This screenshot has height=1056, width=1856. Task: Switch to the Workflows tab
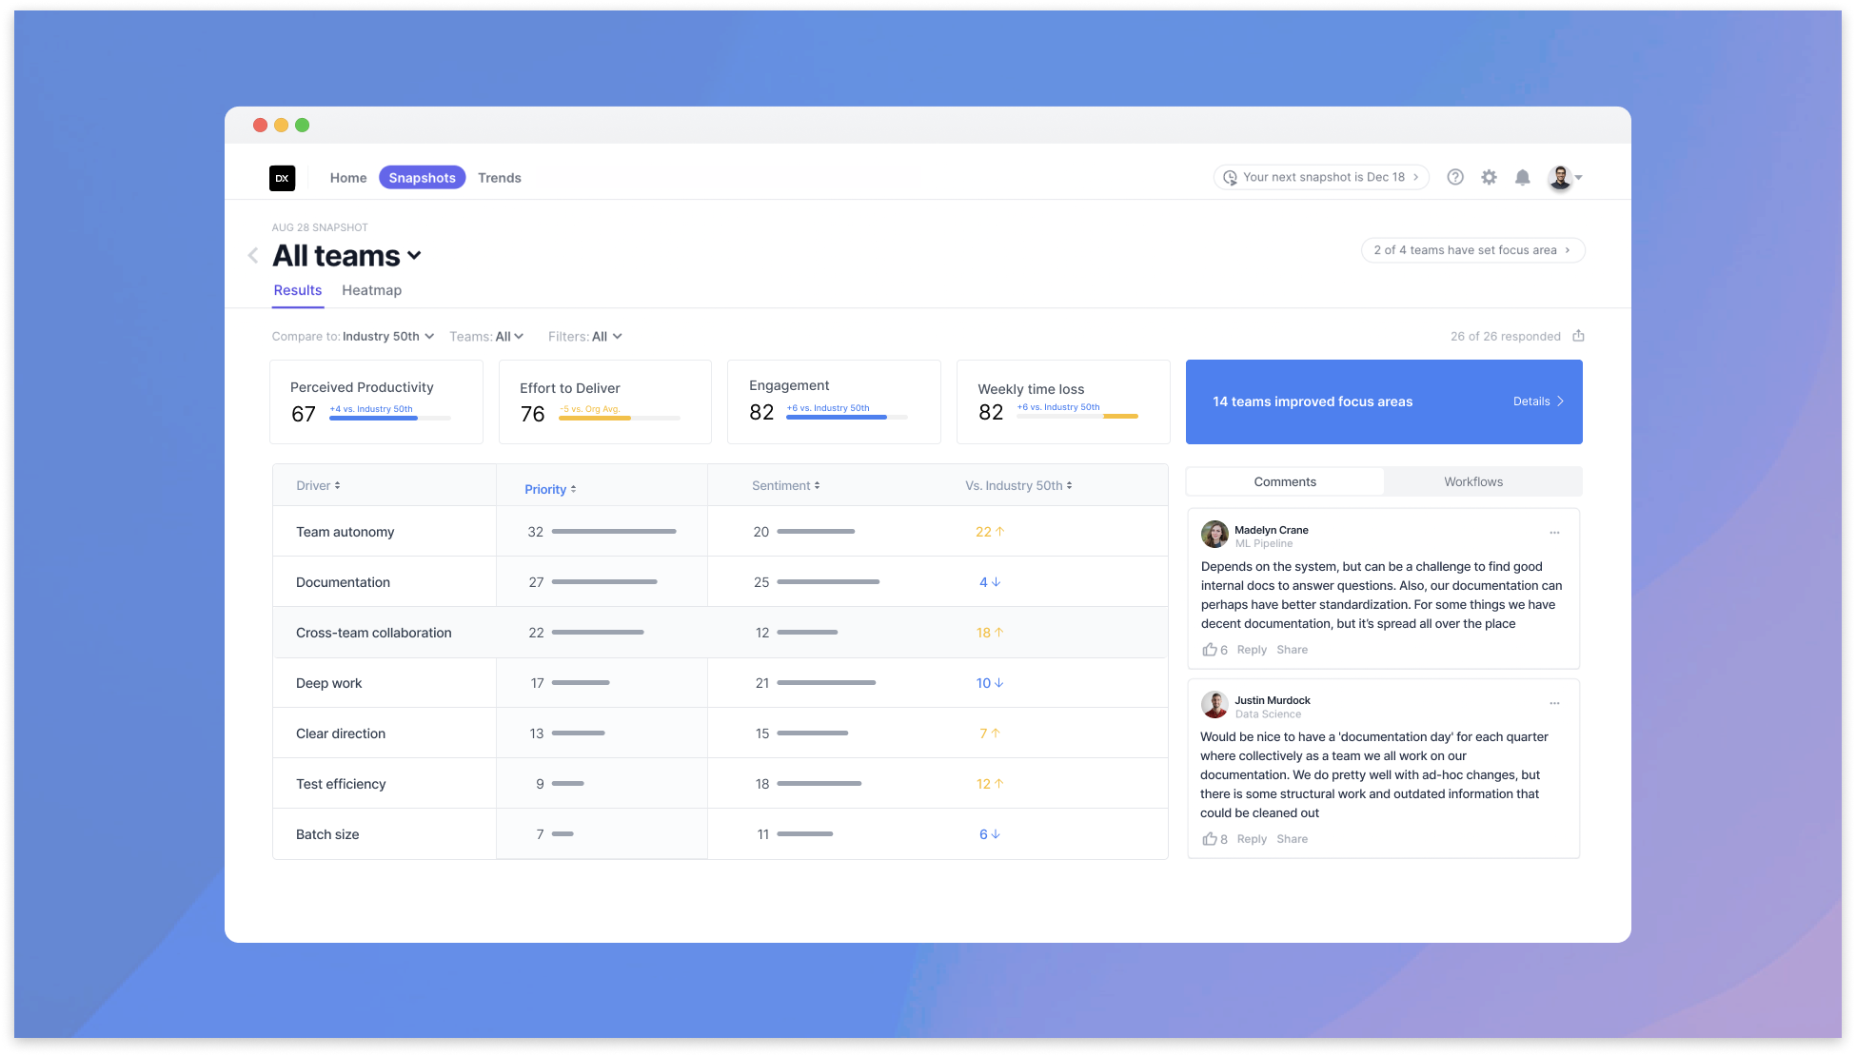[1473, 481]
